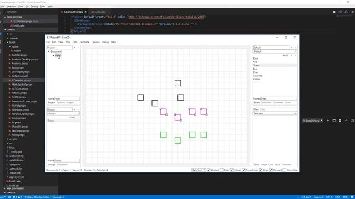Collapse the OPEN EDITORS section in Explorer

point(14,17)
